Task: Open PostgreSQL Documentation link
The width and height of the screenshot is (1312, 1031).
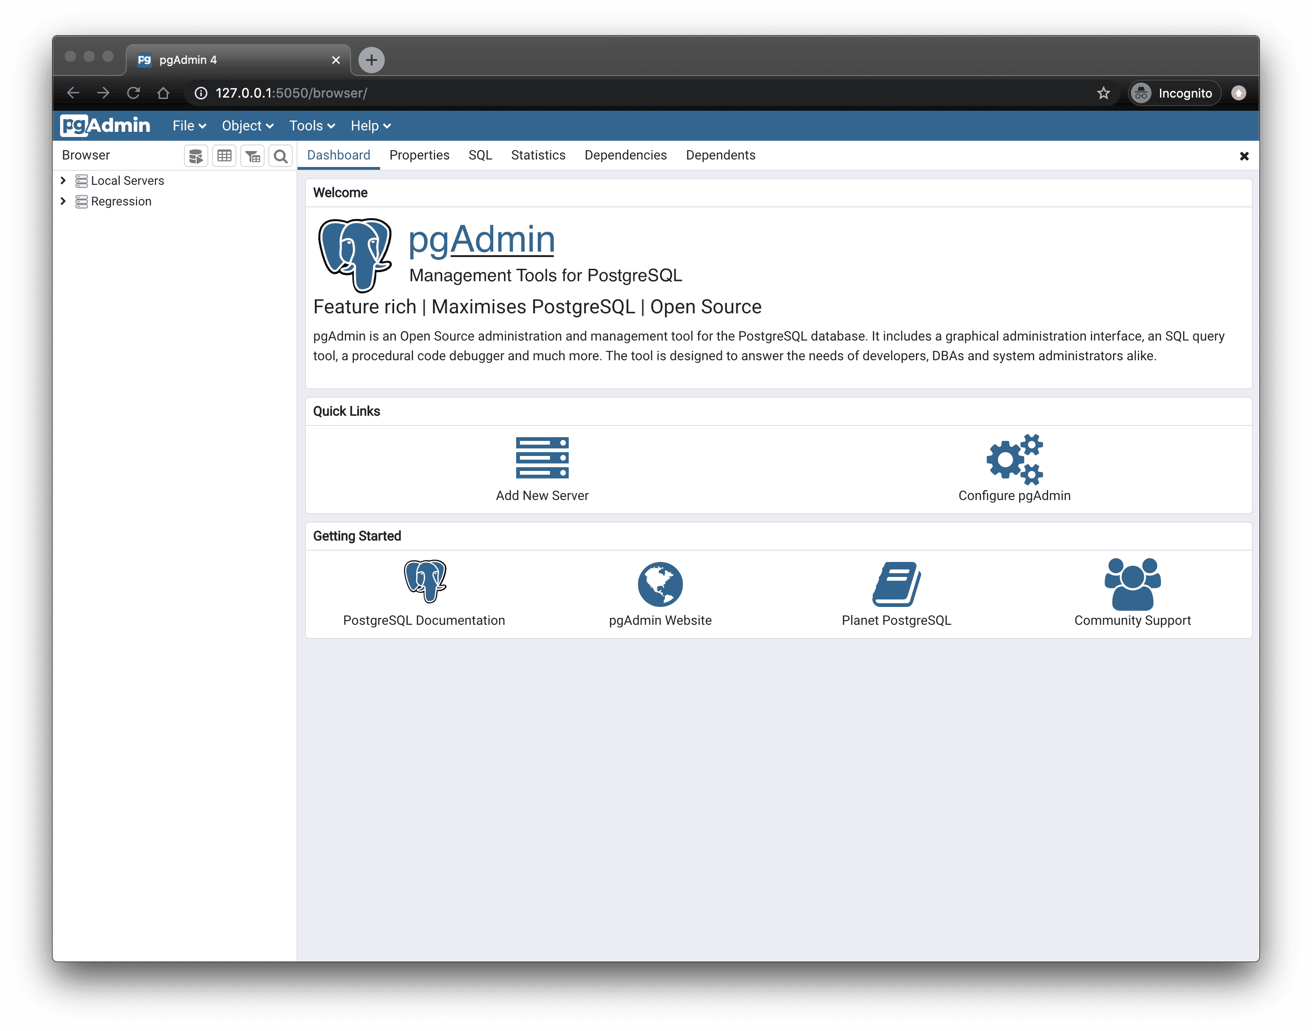Action: pos(424,590)
